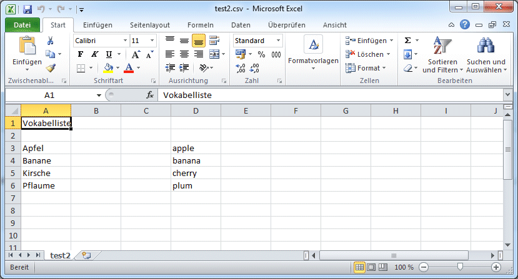Open the Ansicht tab

click(x=335, y=25)
